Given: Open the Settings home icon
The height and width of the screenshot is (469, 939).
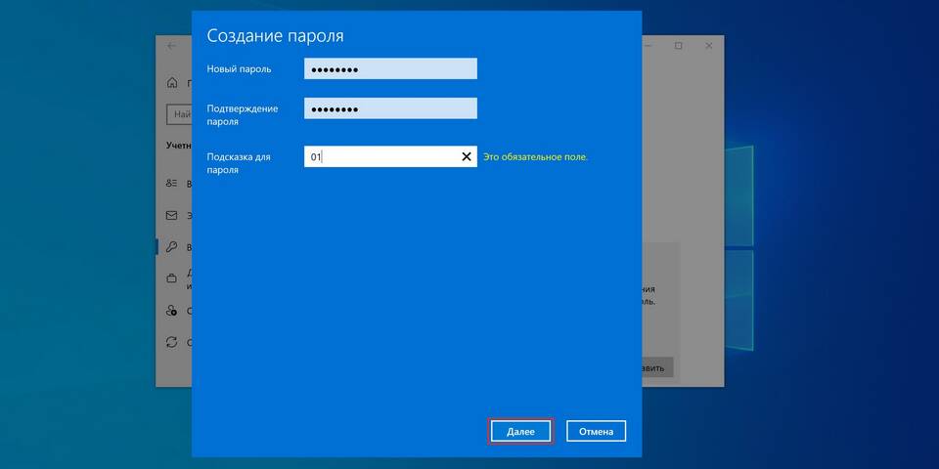Looking at the screenshot, I should point(172,83).
